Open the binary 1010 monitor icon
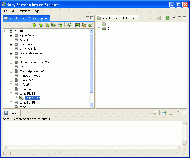Image resolution: width=190 pixels, height=158 pixels. tap(77, 25)
